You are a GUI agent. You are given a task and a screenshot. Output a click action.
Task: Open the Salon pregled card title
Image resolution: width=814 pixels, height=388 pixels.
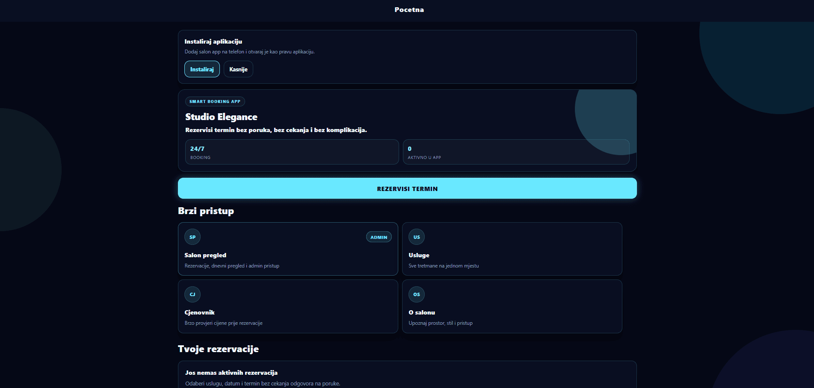(205, 255)
